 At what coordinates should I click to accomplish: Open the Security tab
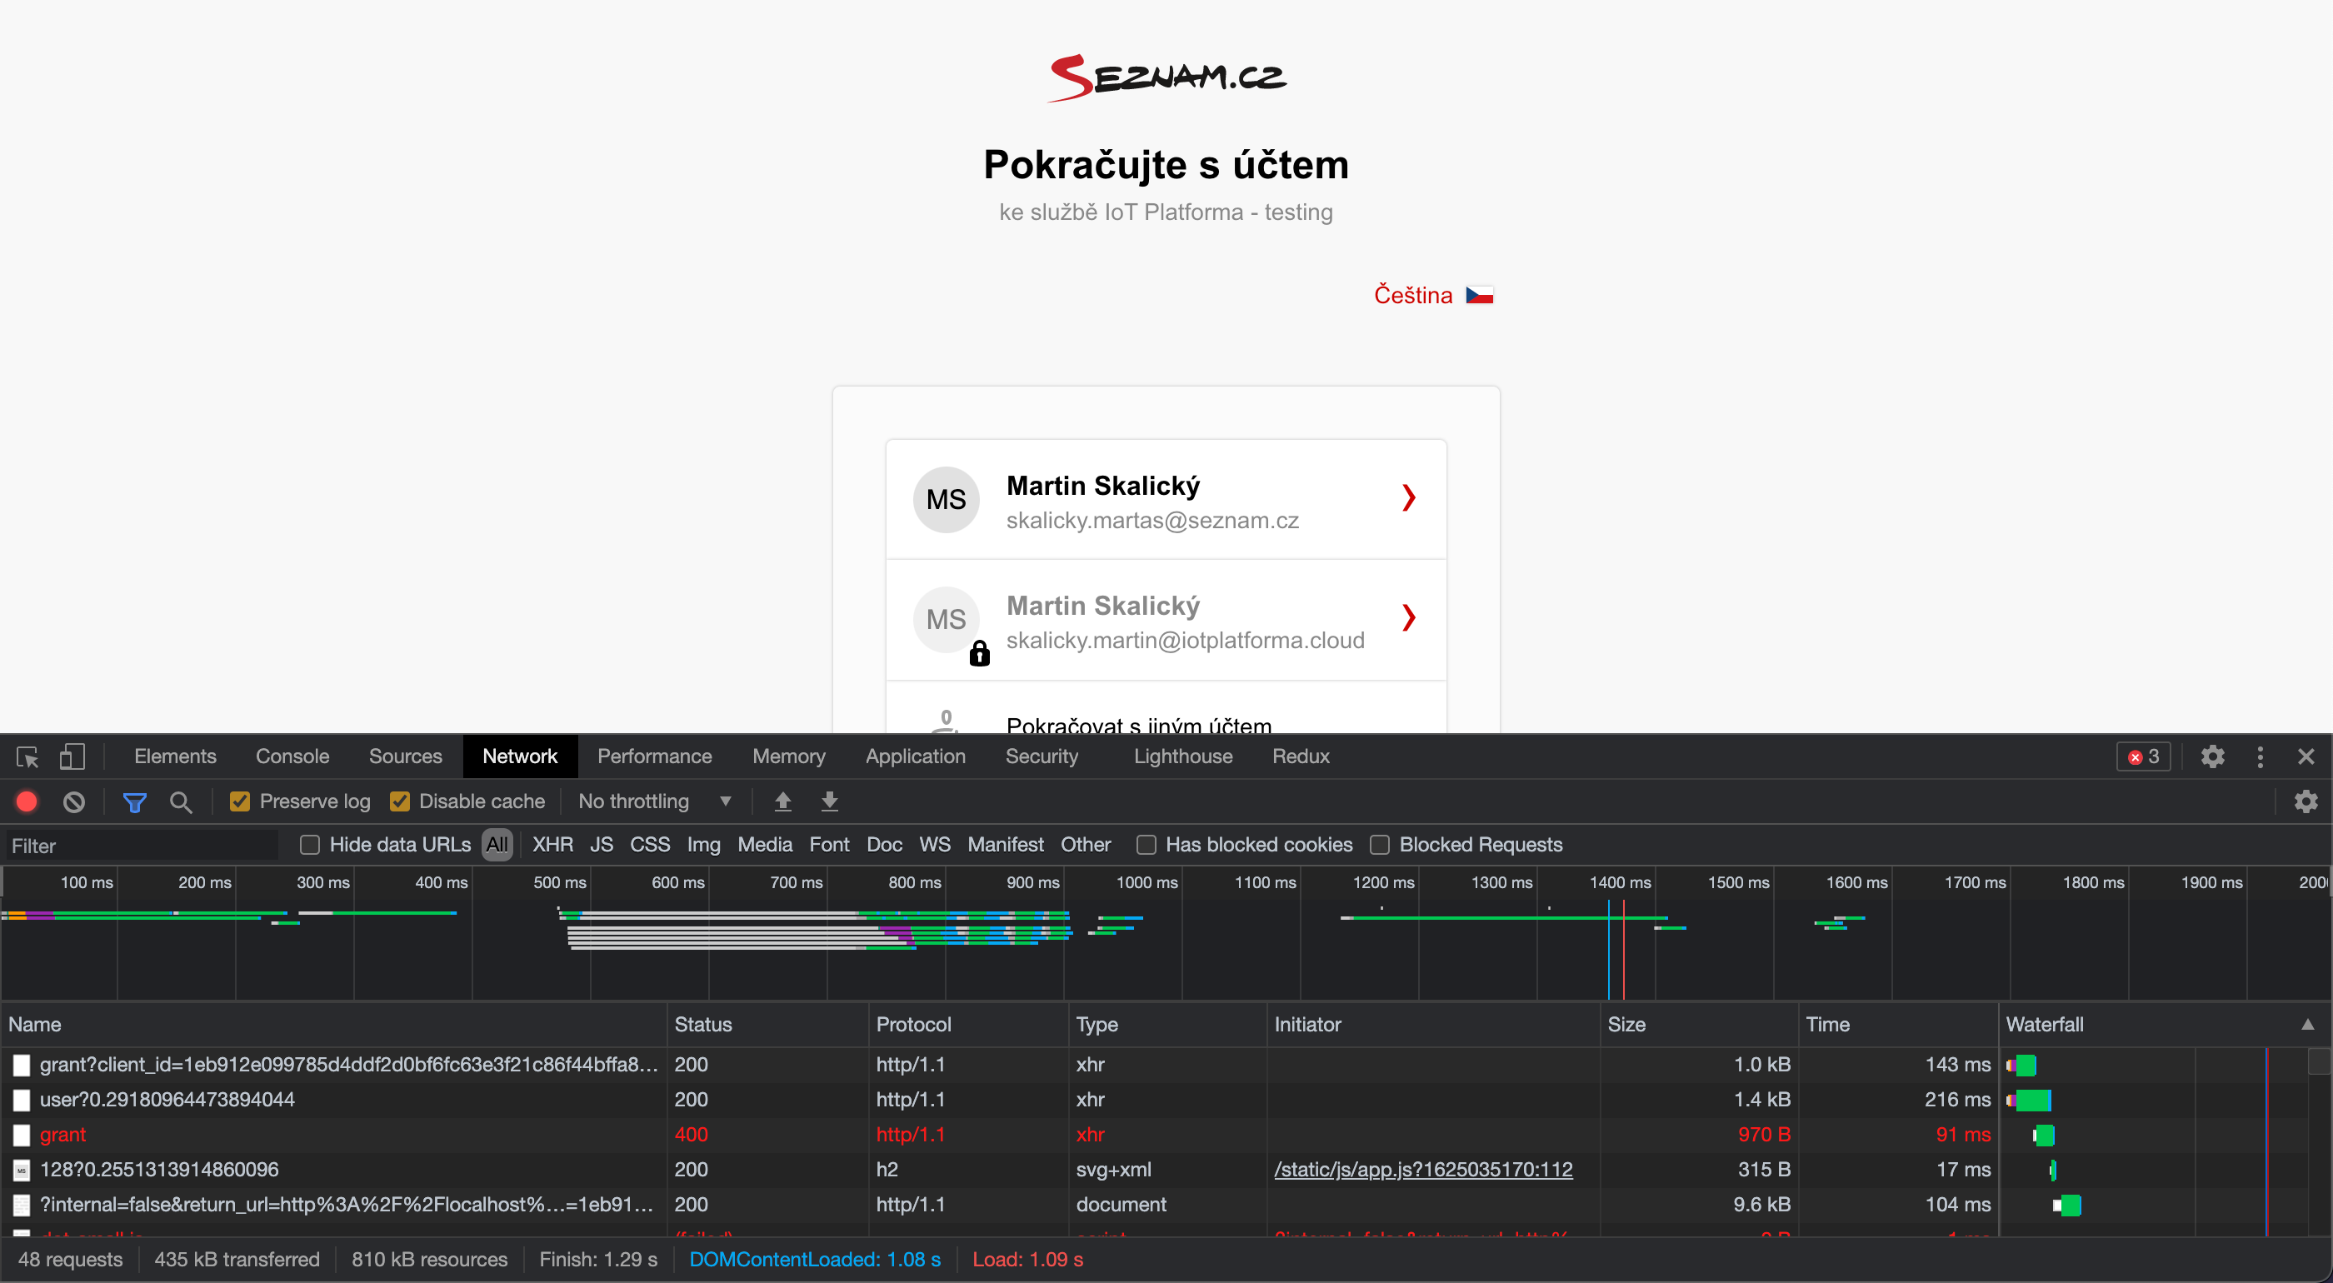(x=1042, y=757)
